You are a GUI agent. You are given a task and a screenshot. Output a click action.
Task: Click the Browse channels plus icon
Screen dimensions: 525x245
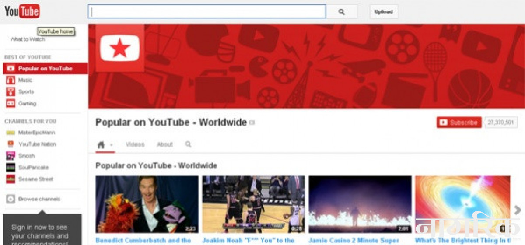pyautogui.click(x=10, y=199)
